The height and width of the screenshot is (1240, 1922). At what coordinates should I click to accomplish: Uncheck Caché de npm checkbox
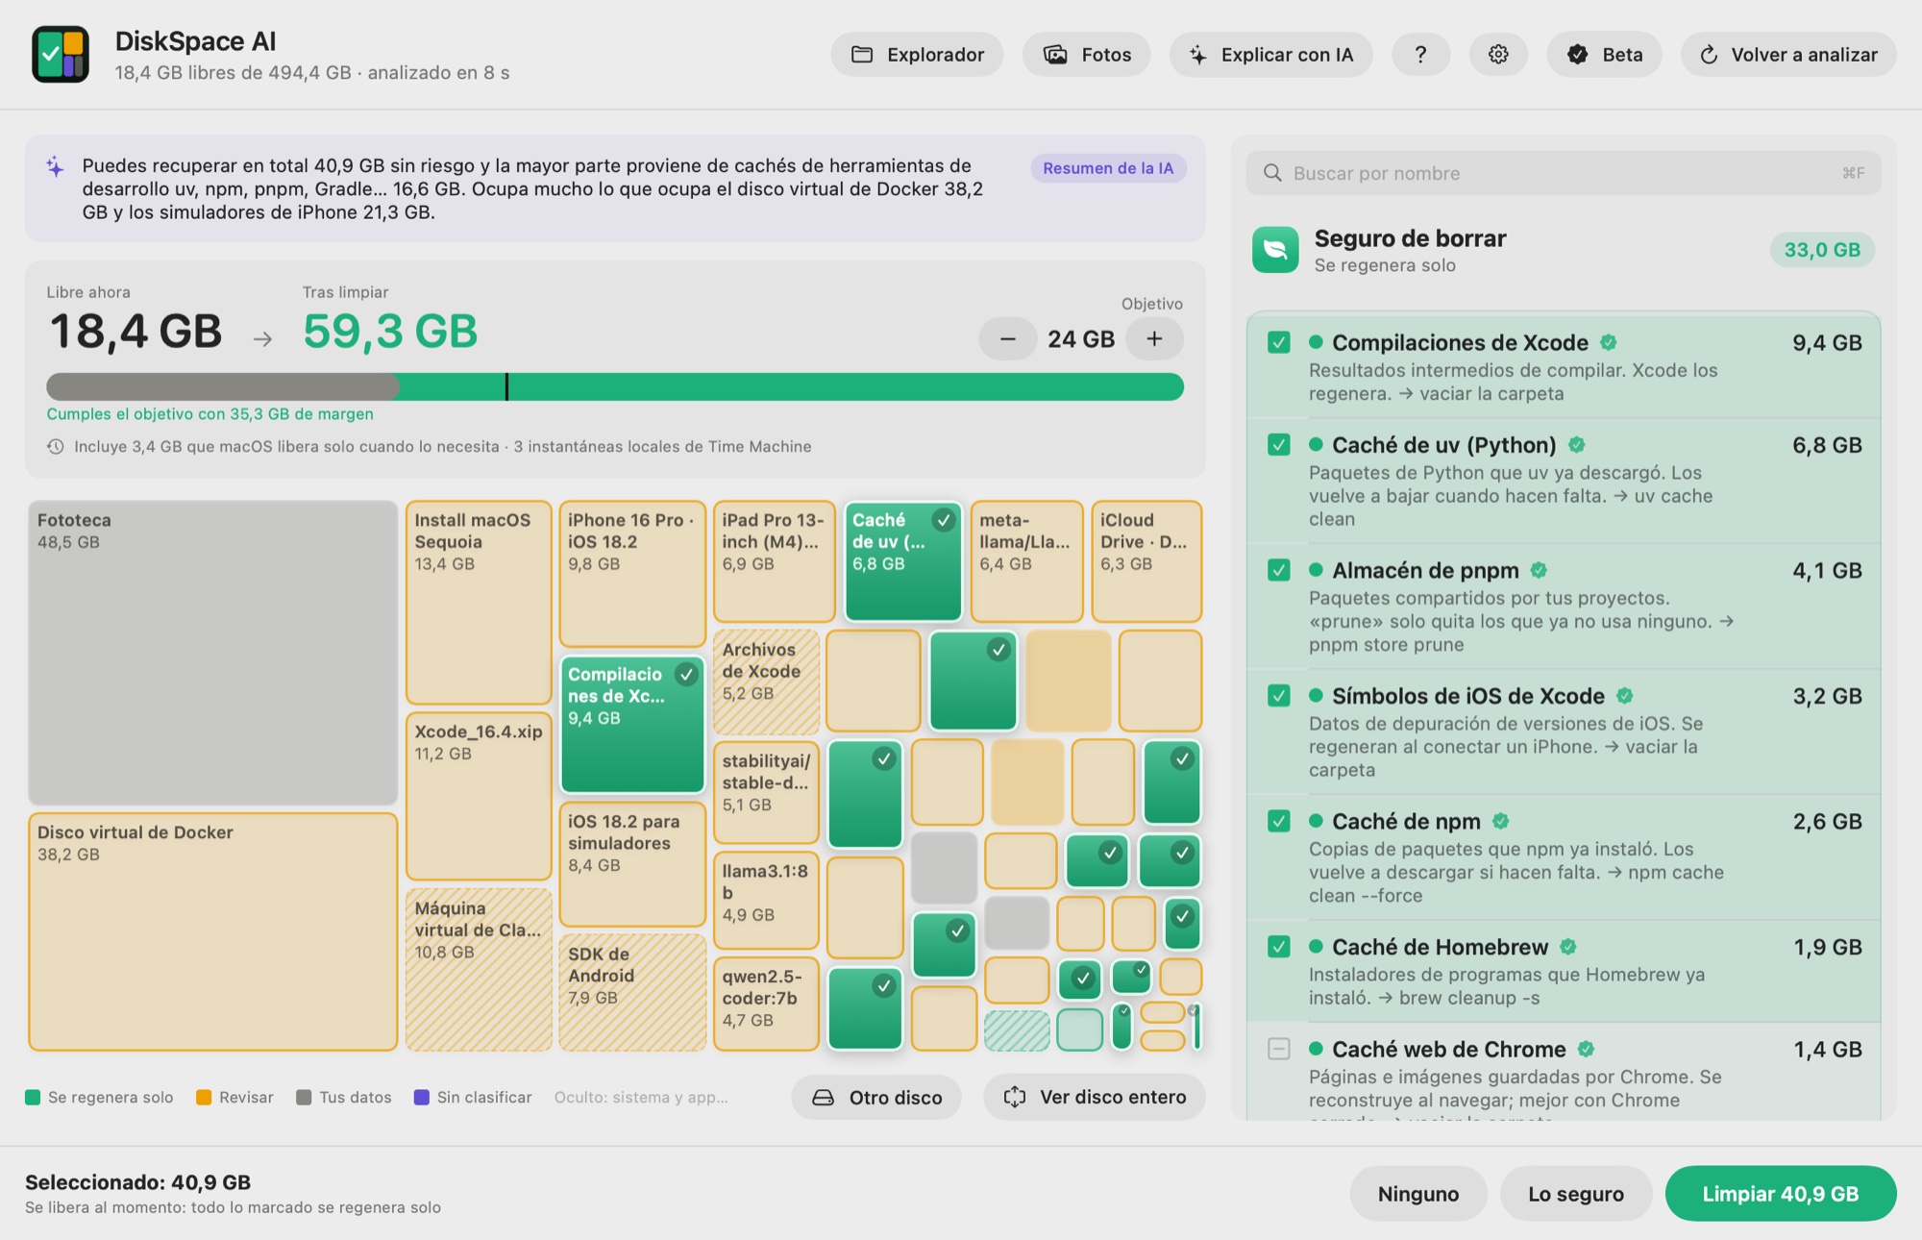pyautogui.click(x=1279, y=821)
